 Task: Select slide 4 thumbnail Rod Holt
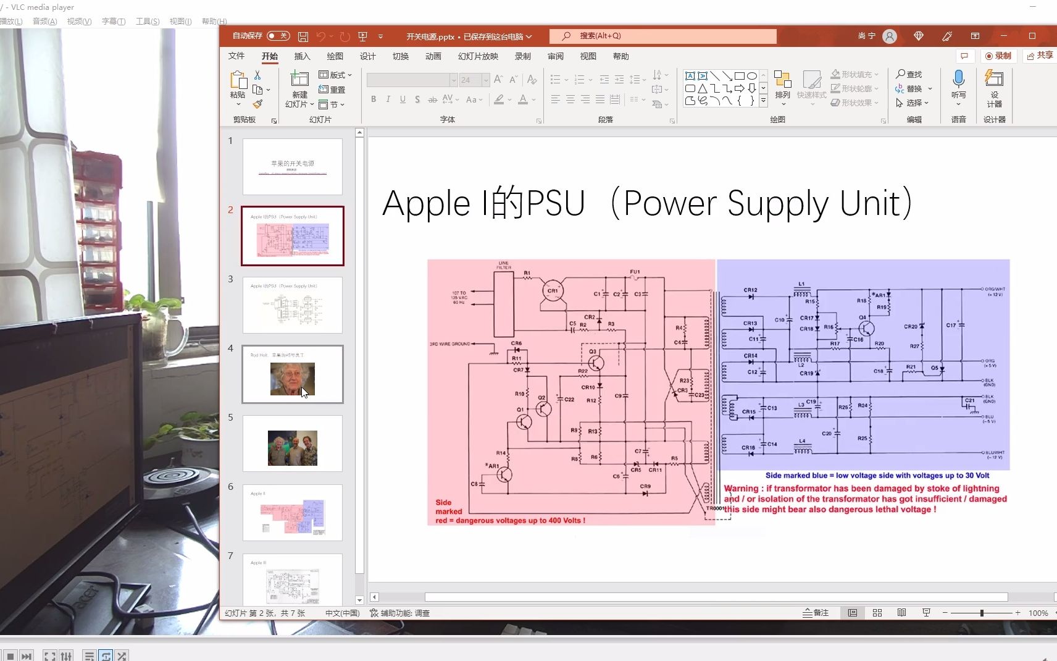point(293,374)
